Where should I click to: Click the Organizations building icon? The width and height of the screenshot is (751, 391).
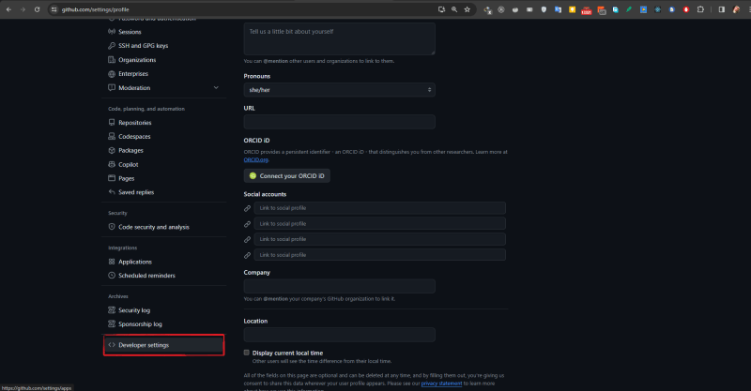(x=112, y=60)
